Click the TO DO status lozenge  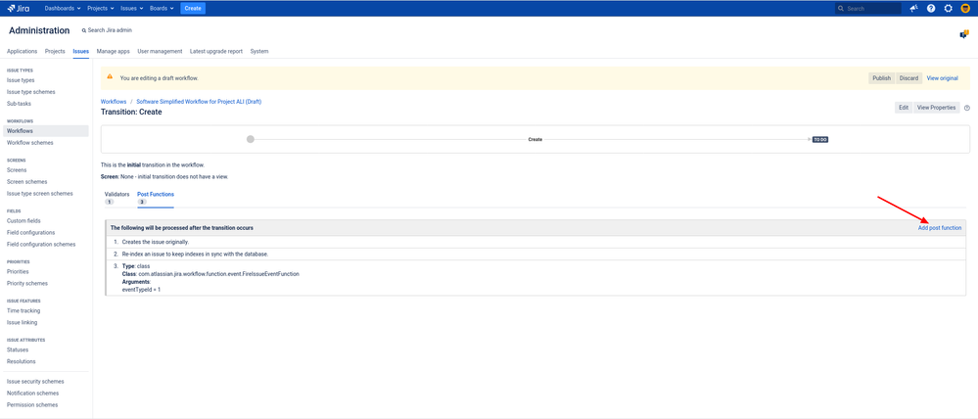coord(820,140)
